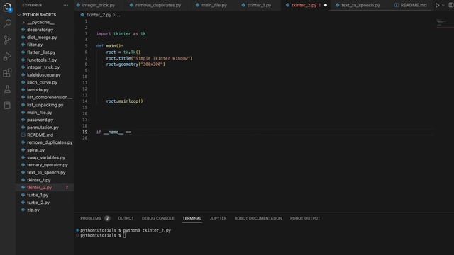Open run options dropdown arrow
This screenshot has height=255, width=454.
tap(443, 5)
